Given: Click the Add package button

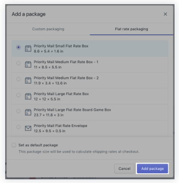Looking at the screenshot, I should (x=153, y=168).
